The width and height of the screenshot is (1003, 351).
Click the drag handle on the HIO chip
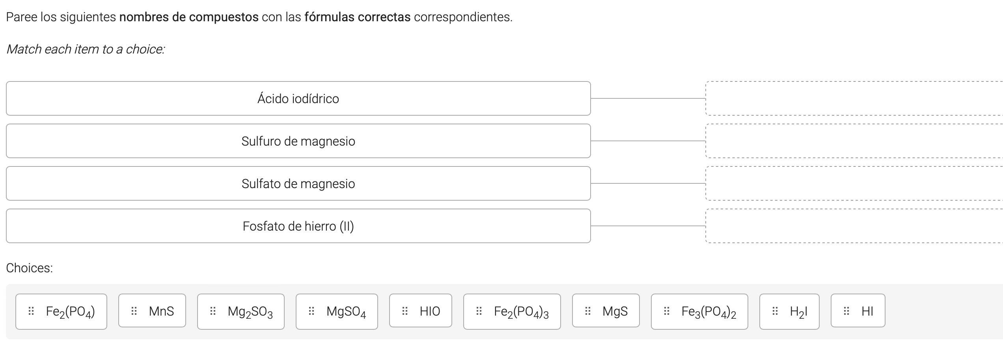(x=405, y=311)
